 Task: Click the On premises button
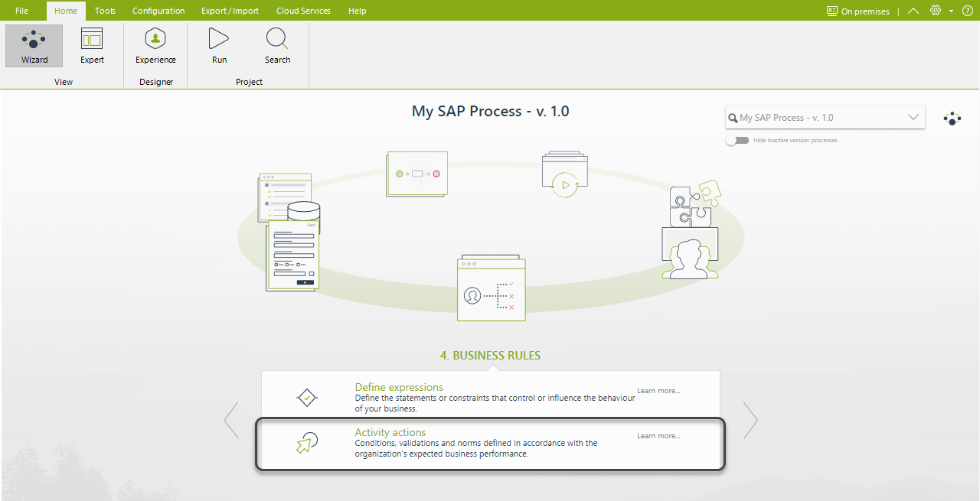coord(857,11)
